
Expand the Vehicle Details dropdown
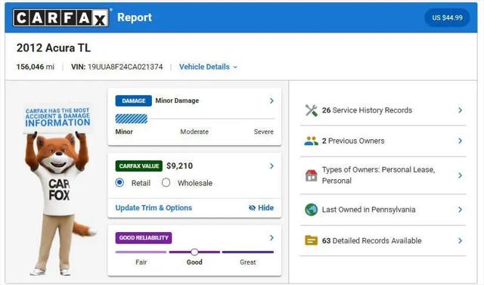(x=208, y=67)
